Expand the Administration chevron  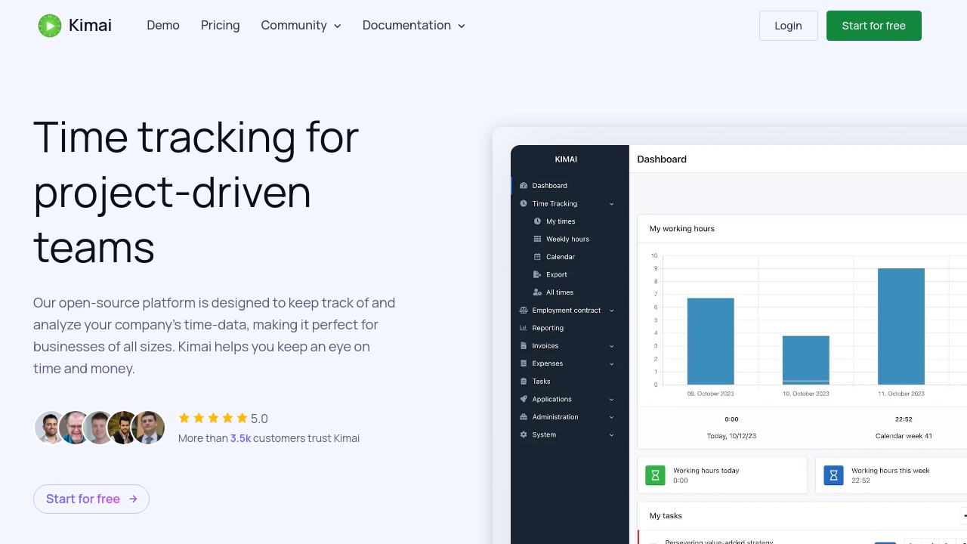(611, 417)
